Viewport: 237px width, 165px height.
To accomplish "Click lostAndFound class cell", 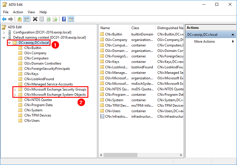I will coord(142,67).
